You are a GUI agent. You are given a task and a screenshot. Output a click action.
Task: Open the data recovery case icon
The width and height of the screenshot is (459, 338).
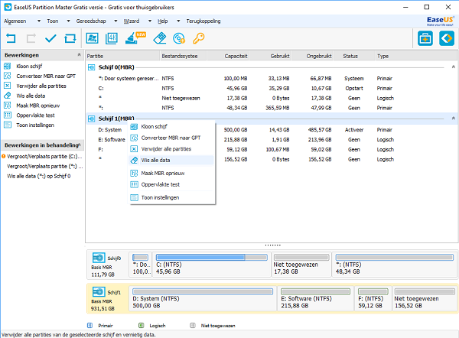point(425,38)
